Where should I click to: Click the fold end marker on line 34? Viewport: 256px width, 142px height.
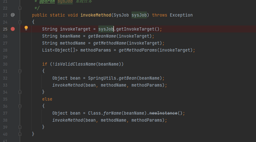[20, 92]
